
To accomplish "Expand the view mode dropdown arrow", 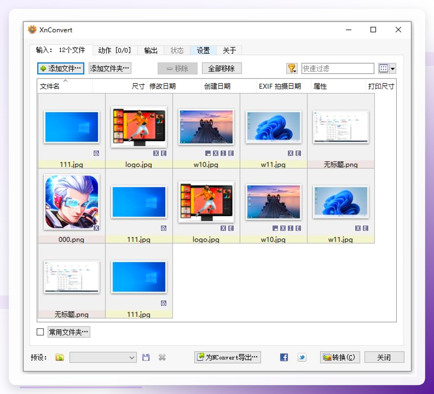I will (392, 68).
